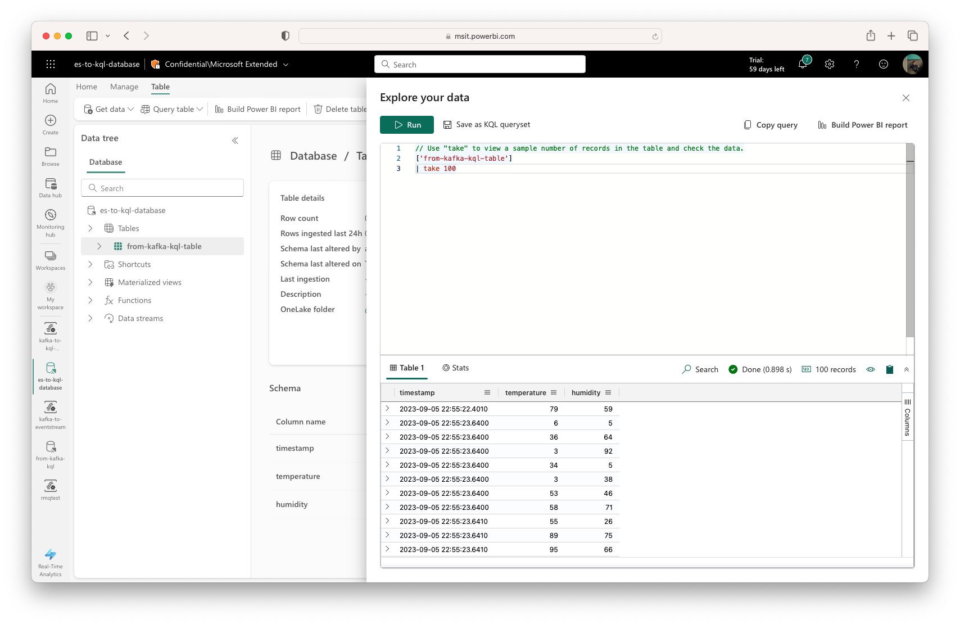This screenshot has height=624, width=960.
Task: Expand the Functions node in data tree
Action: (x=90, y=300)
